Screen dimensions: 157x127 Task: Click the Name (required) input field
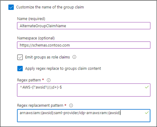[84, 26]
